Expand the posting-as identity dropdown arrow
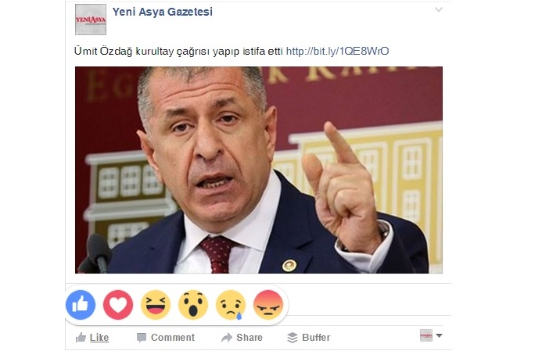 click(439, 335)
